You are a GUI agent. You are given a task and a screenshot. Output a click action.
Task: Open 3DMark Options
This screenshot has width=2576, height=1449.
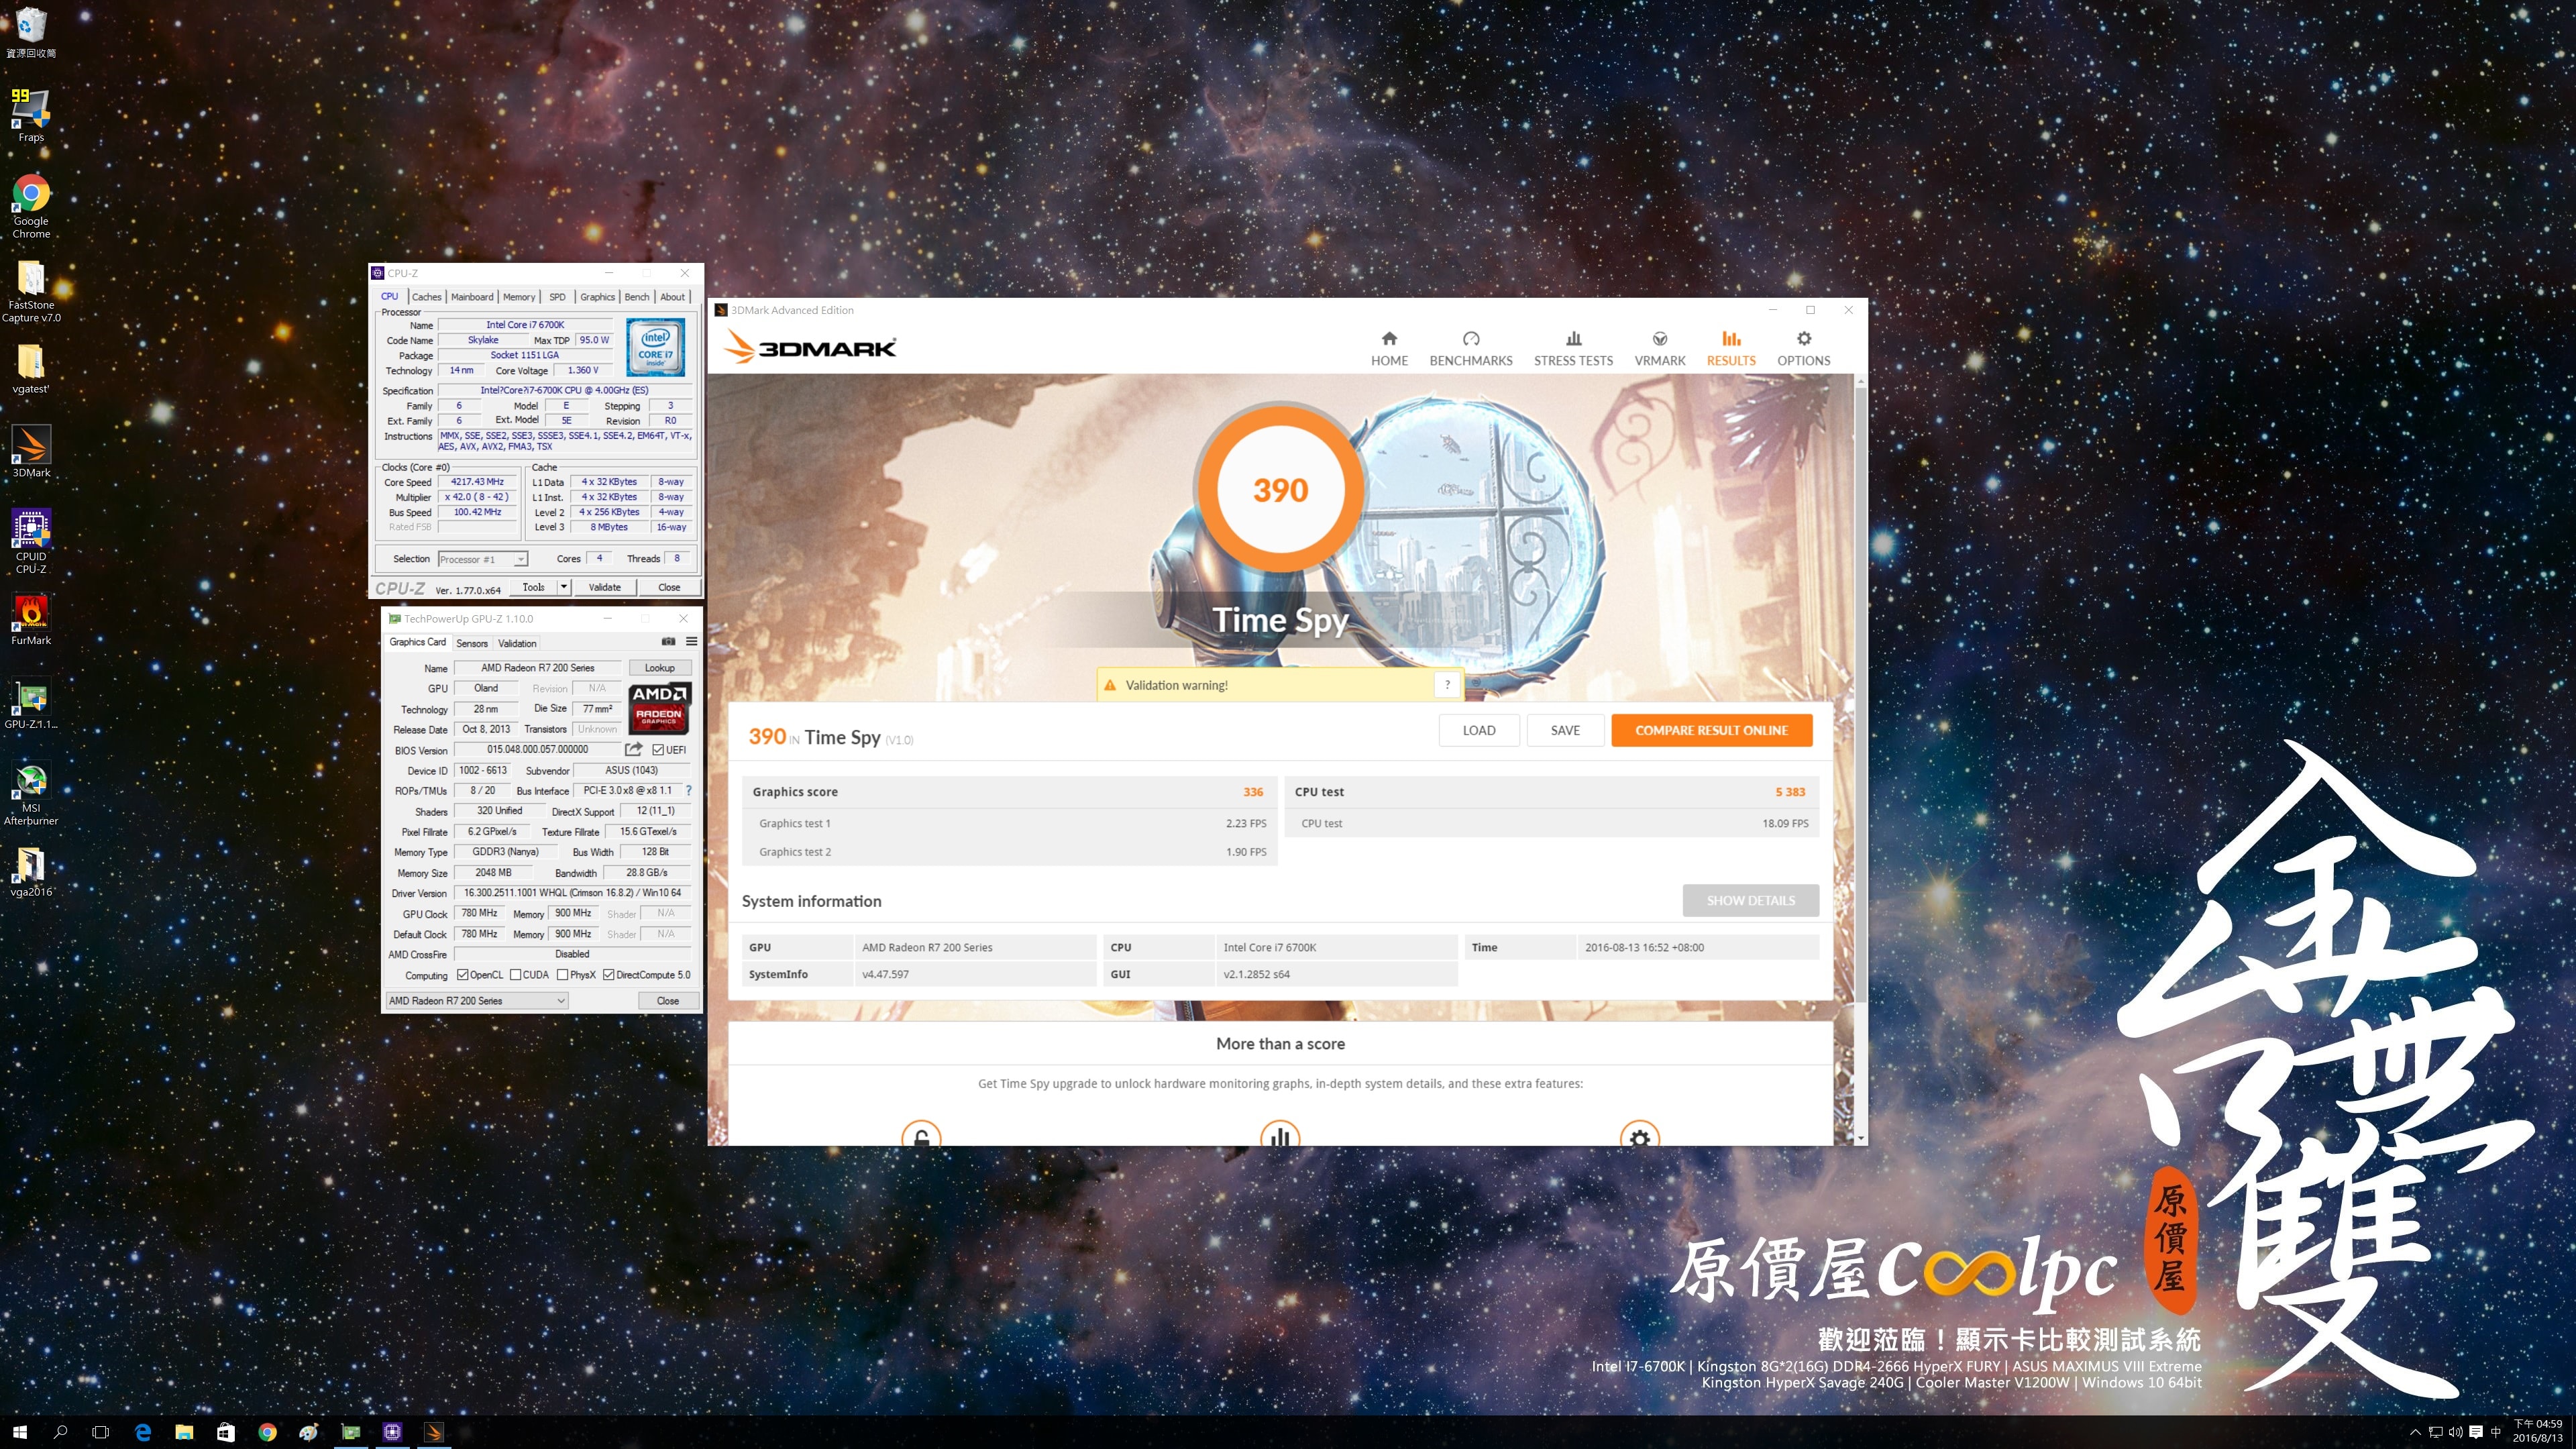pyautogui.click(x=1803, y=349)
